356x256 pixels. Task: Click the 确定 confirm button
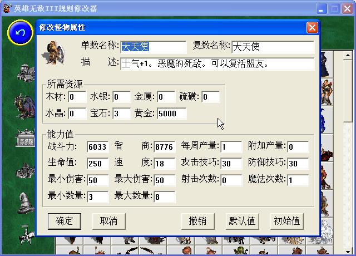(x=65, y=221)
